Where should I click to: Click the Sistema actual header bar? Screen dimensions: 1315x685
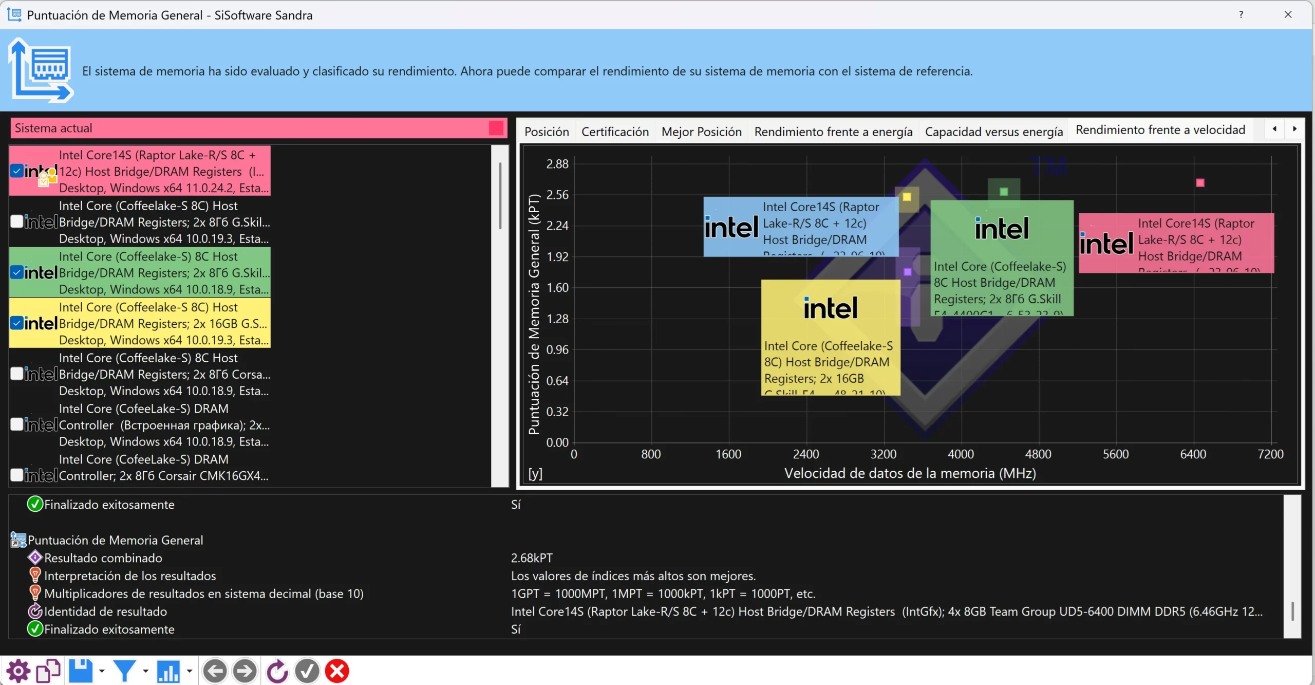pyautogui.click(x=258, y=127)
